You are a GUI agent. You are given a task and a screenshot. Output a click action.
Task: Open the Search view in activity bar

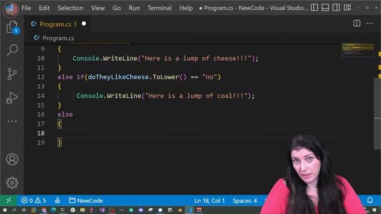point(12,50)
